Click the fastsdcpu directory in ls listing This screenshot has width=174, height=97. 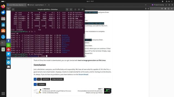[66, 41]
